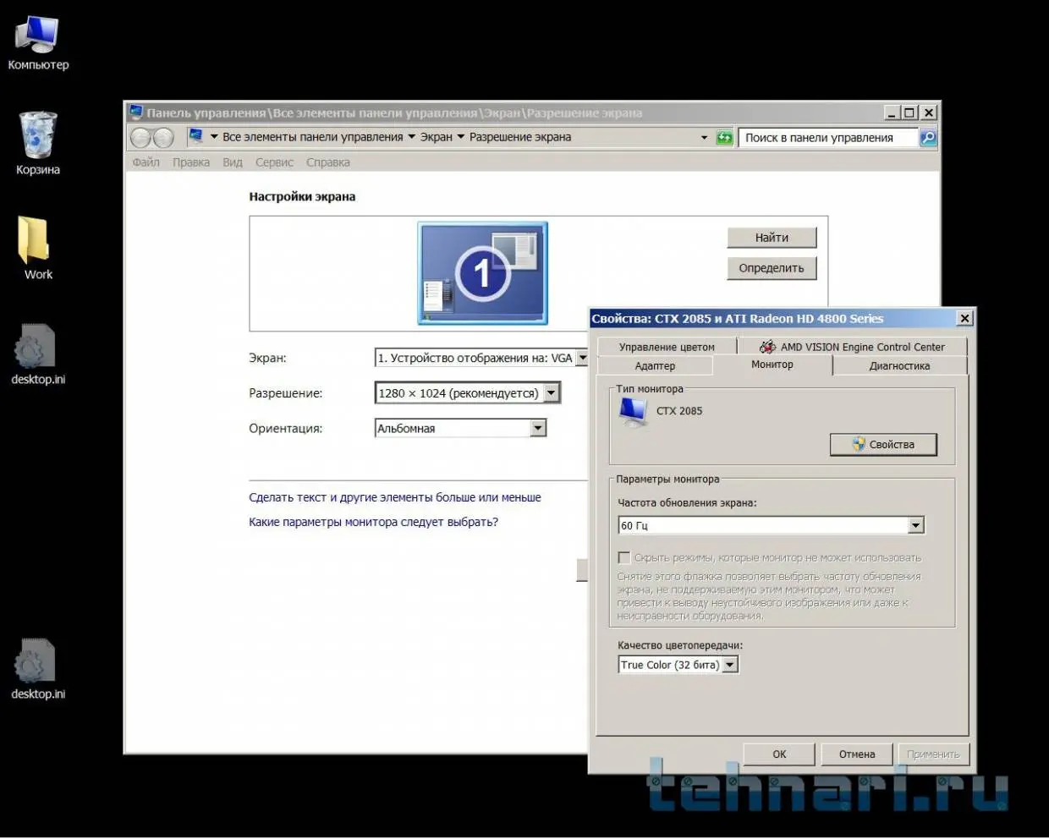Close the CTX 2085 properties dialog

964,318
